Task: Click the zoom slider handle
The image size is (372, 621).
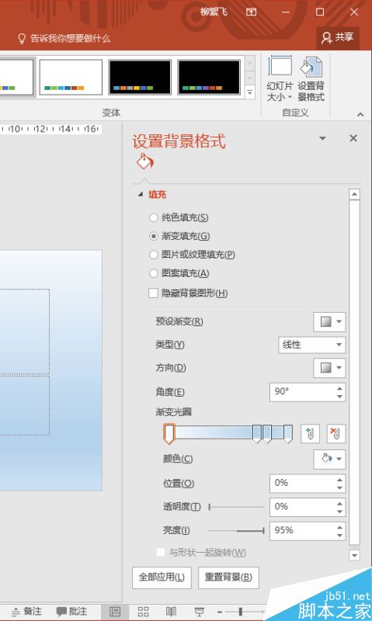Action: [240, 612]
